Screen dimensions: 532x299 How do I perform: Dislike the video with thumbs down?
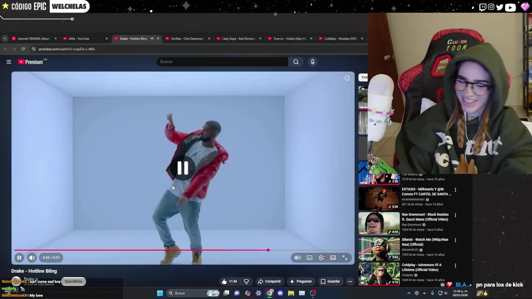(246, 282)
